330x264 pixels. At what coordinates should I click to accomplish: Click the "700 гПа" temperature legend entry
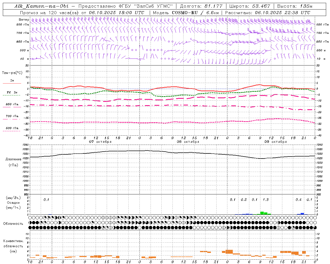pyautogui.click(x=12, y=116)
